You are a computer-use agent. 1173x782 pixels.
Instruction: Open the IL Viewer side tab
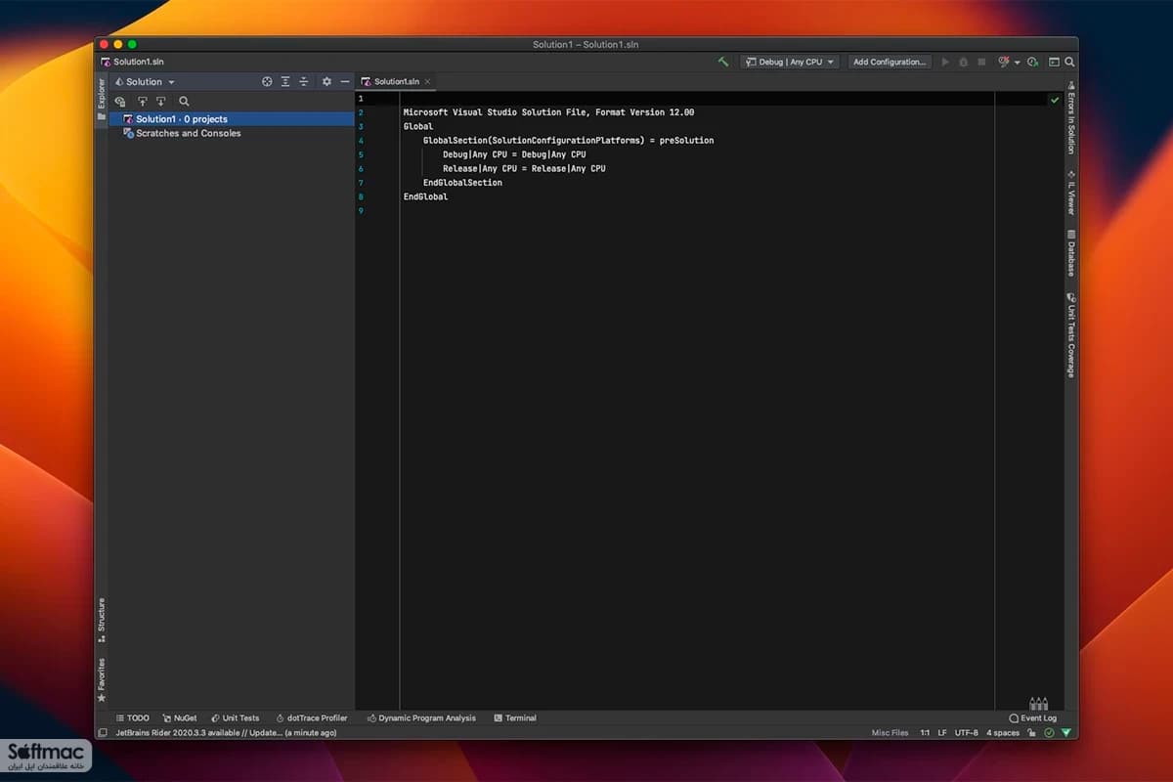coord(1070,192)
